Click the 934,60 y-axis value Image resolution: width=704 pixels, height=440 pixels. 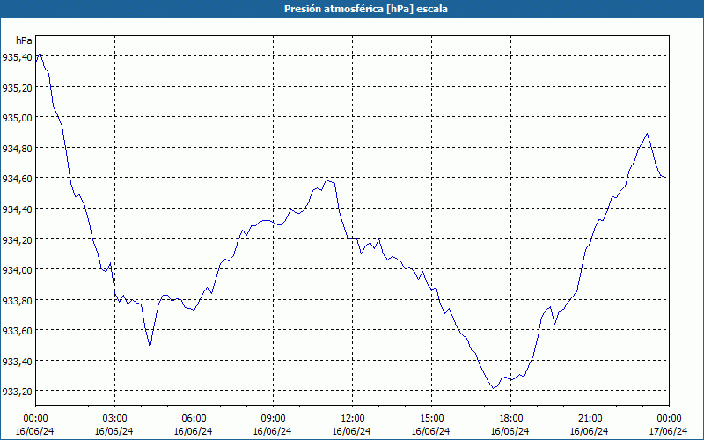(x=17, y=179)
